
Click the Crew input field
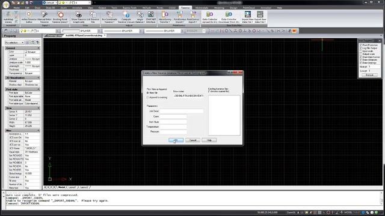[173, 116]
